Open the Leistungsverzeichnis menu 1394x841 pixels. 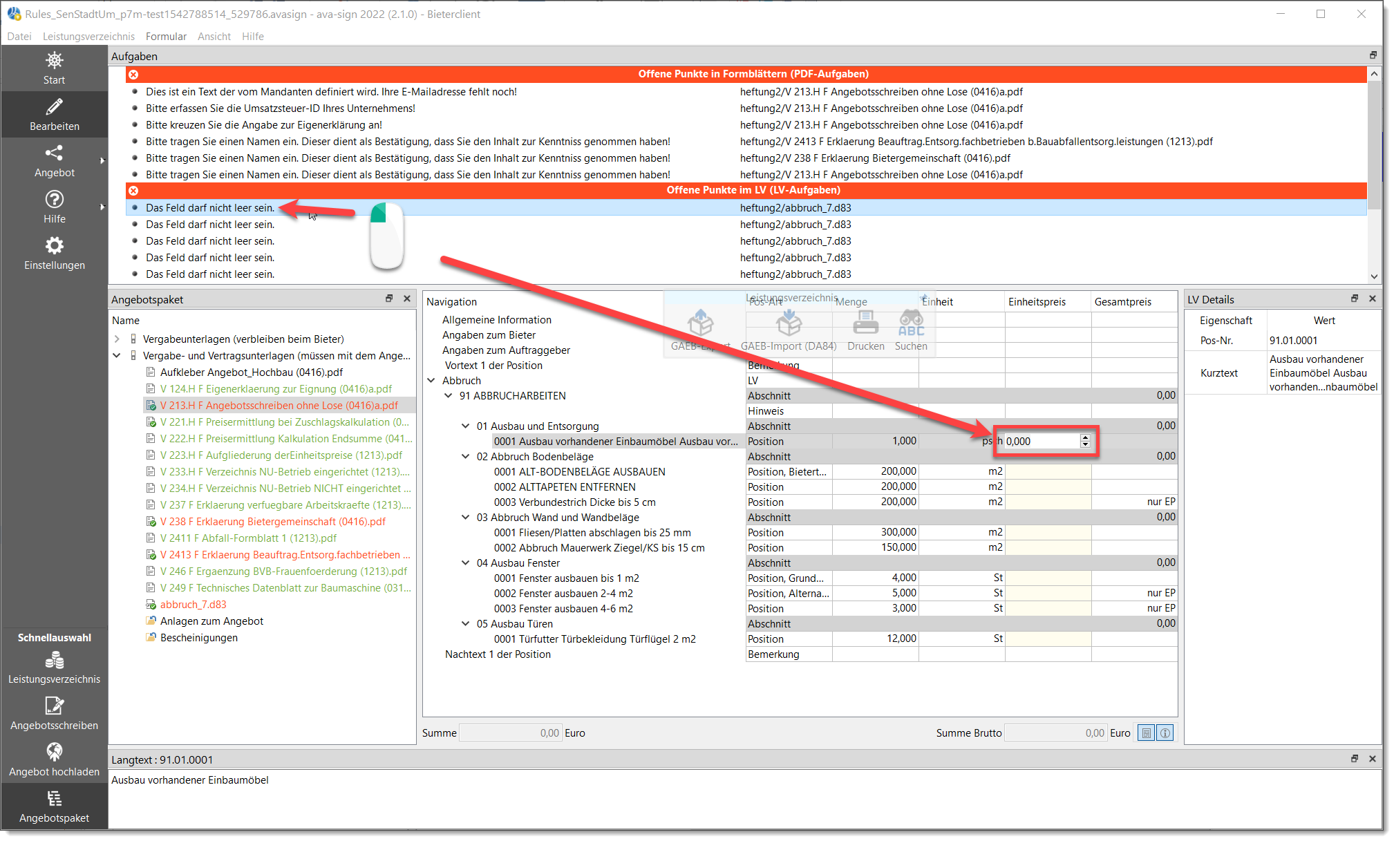click(89, 36)
